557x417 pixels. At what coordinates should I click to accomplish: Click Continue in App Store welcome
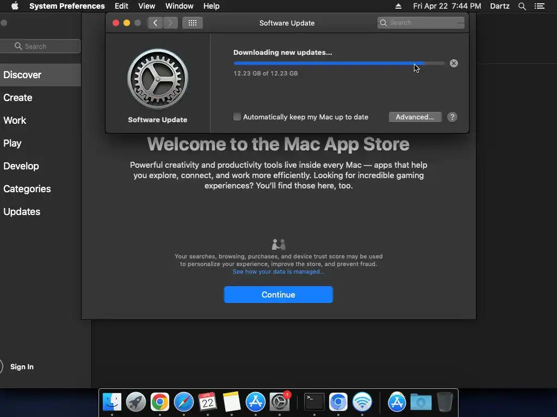(x=278, y=295)
